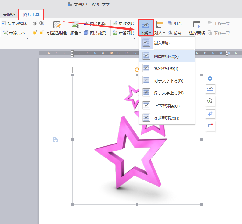Click the floating crop icon beside the image
The image size is (242, 224).
(210, 114)
